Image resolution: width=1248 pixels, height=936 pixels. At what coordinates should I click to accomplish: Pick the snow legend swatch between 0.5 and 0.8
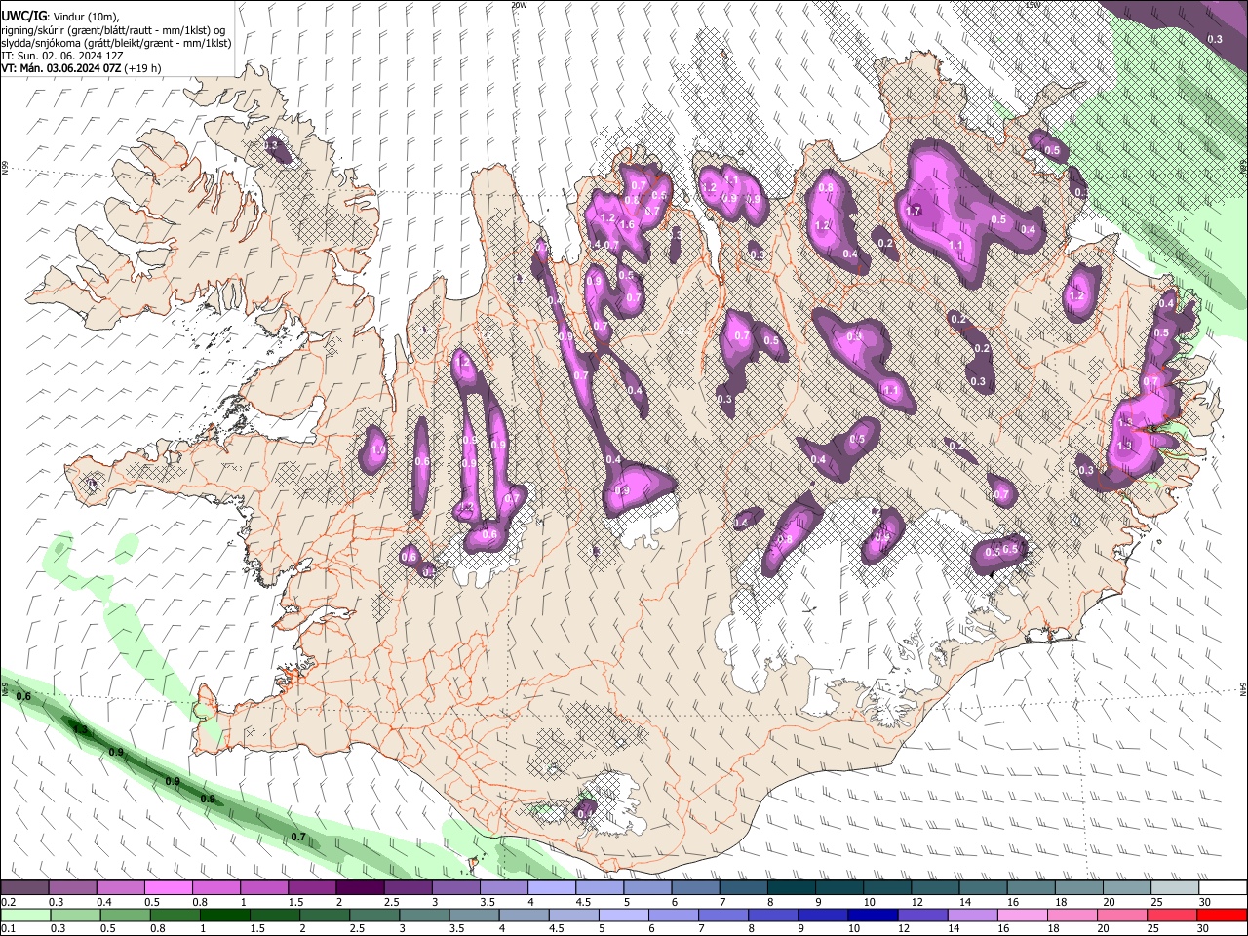(x=168, y=887)
